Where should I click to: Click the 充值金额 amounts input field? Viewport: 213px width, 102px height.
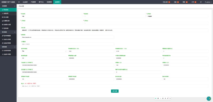pos(67,65)
